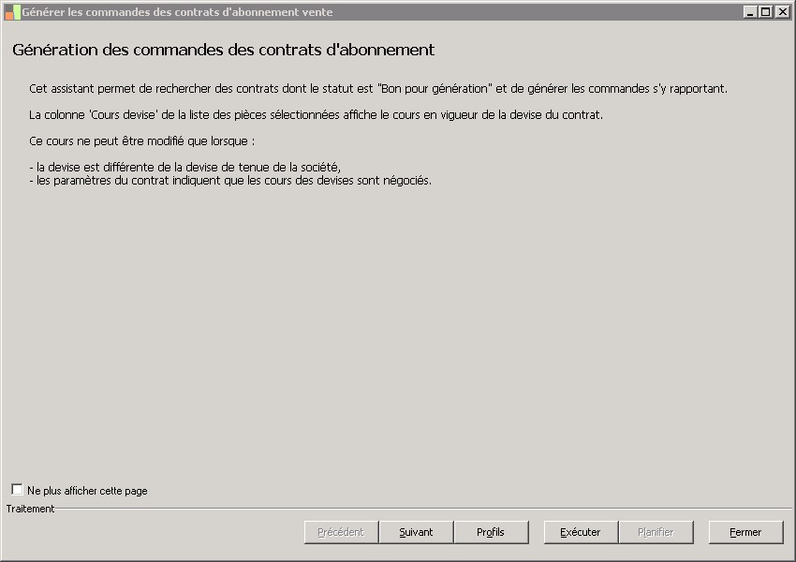The width and height of the screenshot is (796, 562).
Task: Maximize the wizard window
Action: pyautogui.click(x=765, y=12)
